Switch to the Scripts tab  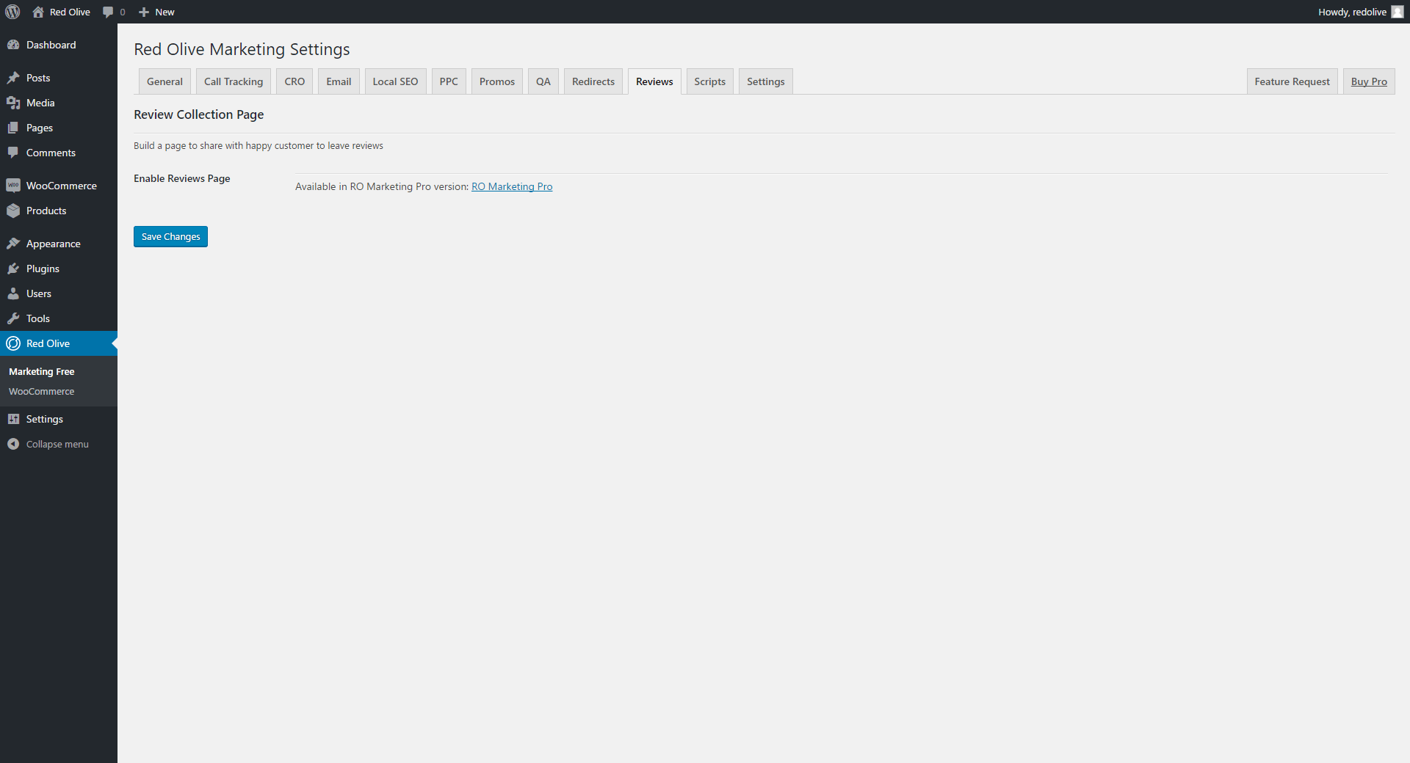point(710,81)
